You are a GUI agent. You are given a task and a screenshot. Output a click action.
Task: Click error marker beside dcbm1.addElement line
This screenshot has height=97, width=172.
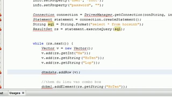[x=1, y=87]
